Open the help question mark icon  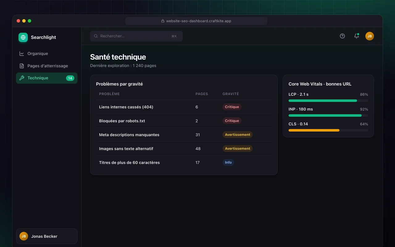click(342, 36)
